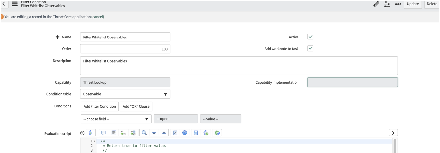Click the script Replace icon
The width and height of the screenshot is (440, 153).
[123, 133]
